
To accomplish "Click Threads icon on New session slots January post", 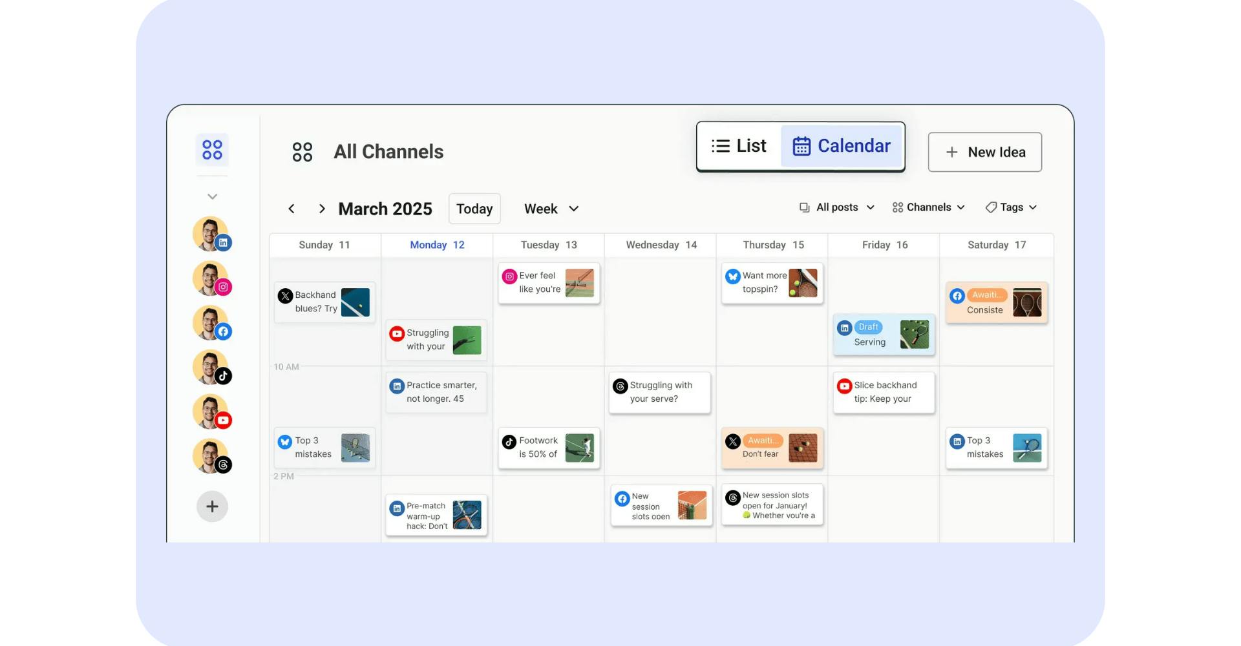I will pyautogui.click(x=732, y=498).
